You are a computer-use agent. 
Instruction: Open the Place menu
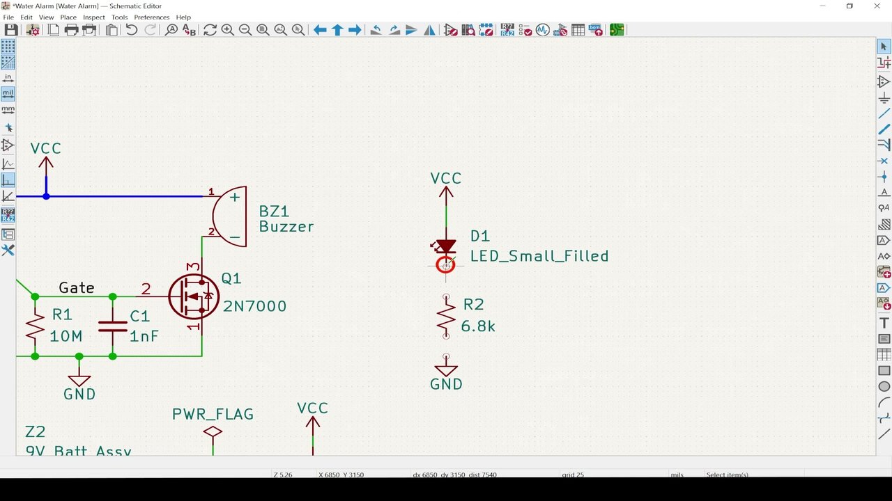coord(68,17)
